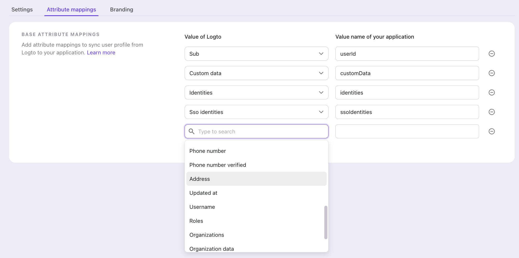Remove the Sub to userId mapping
Viewport: 519px width, 258px height.
point(492,54)
